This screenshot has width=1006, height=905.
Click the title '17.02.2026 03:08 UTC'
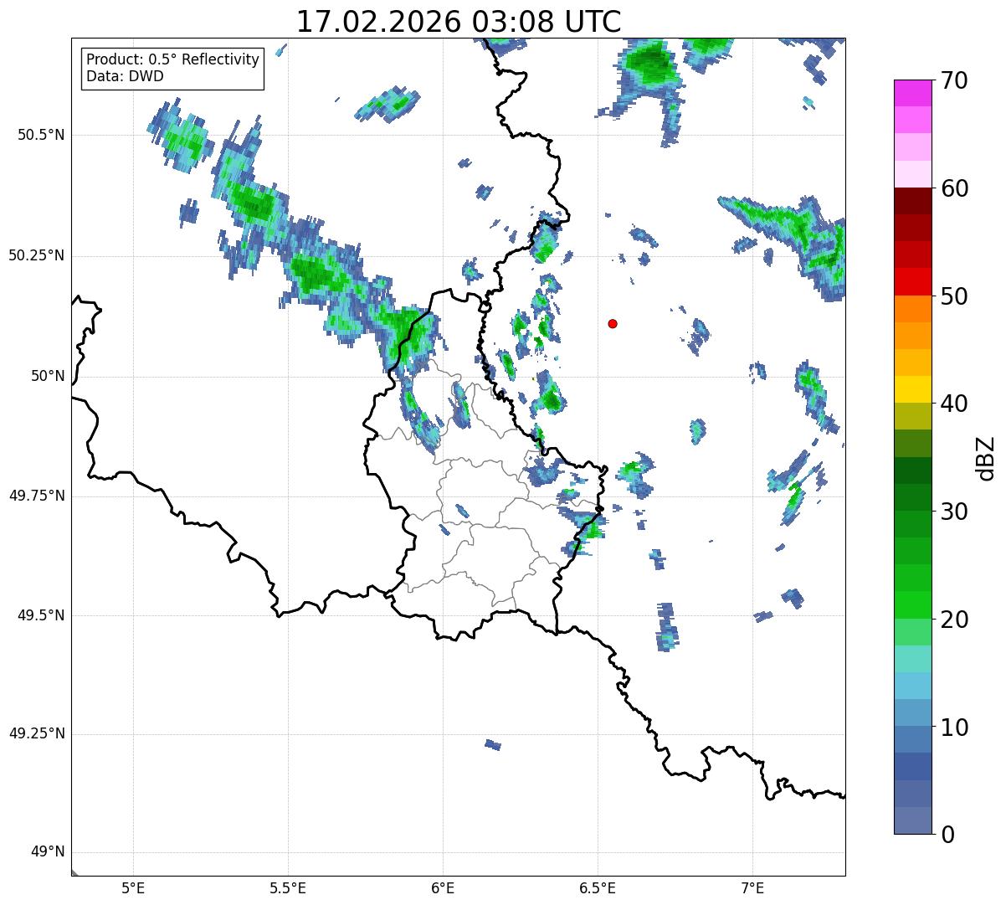coord(459,22)
